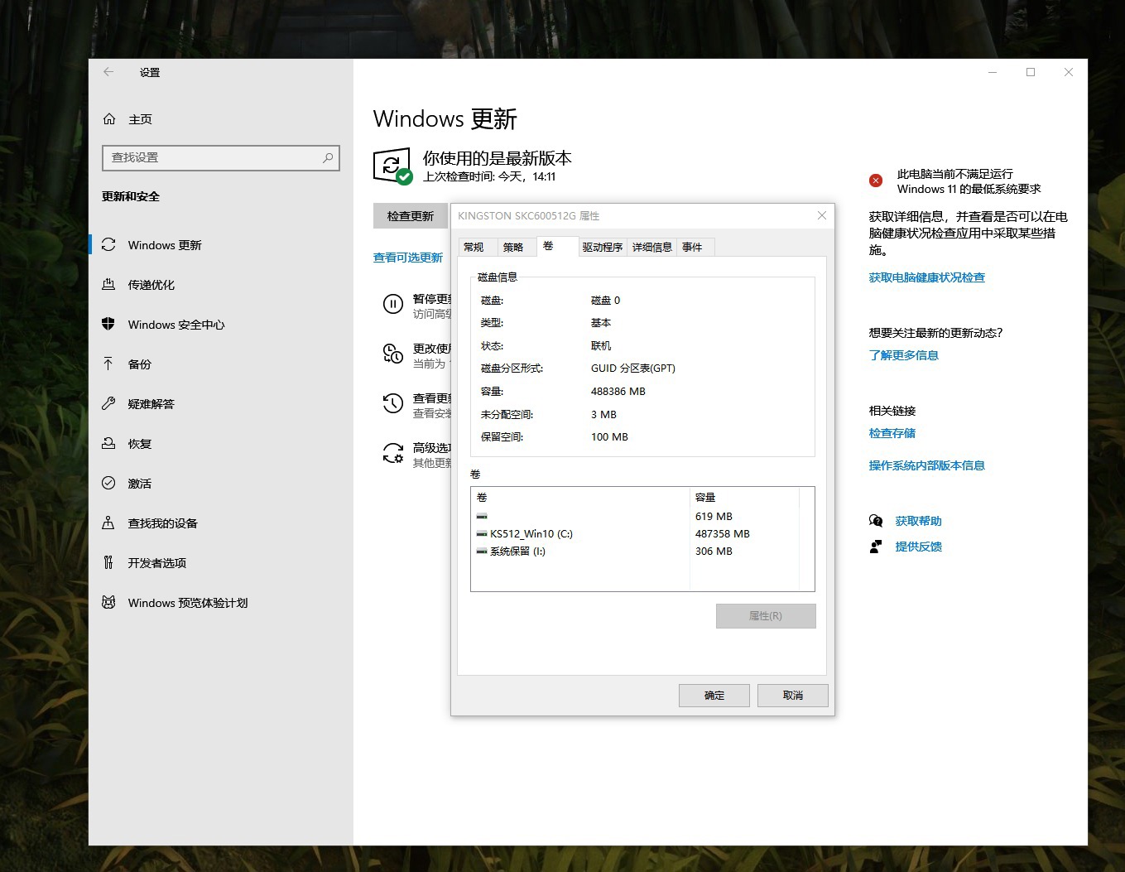Open 获取电脑健康状况检查 link
This screenshot has width=1125, height=872.
pyautogui.click(x=927, y=277)
